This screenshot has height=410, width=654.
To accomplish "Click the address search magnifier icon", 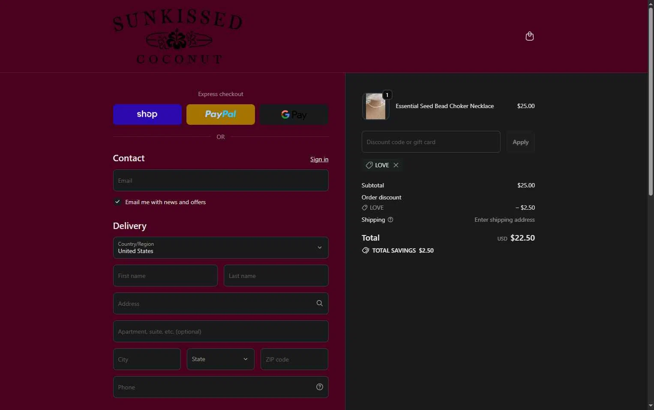I will pos(319,303).
